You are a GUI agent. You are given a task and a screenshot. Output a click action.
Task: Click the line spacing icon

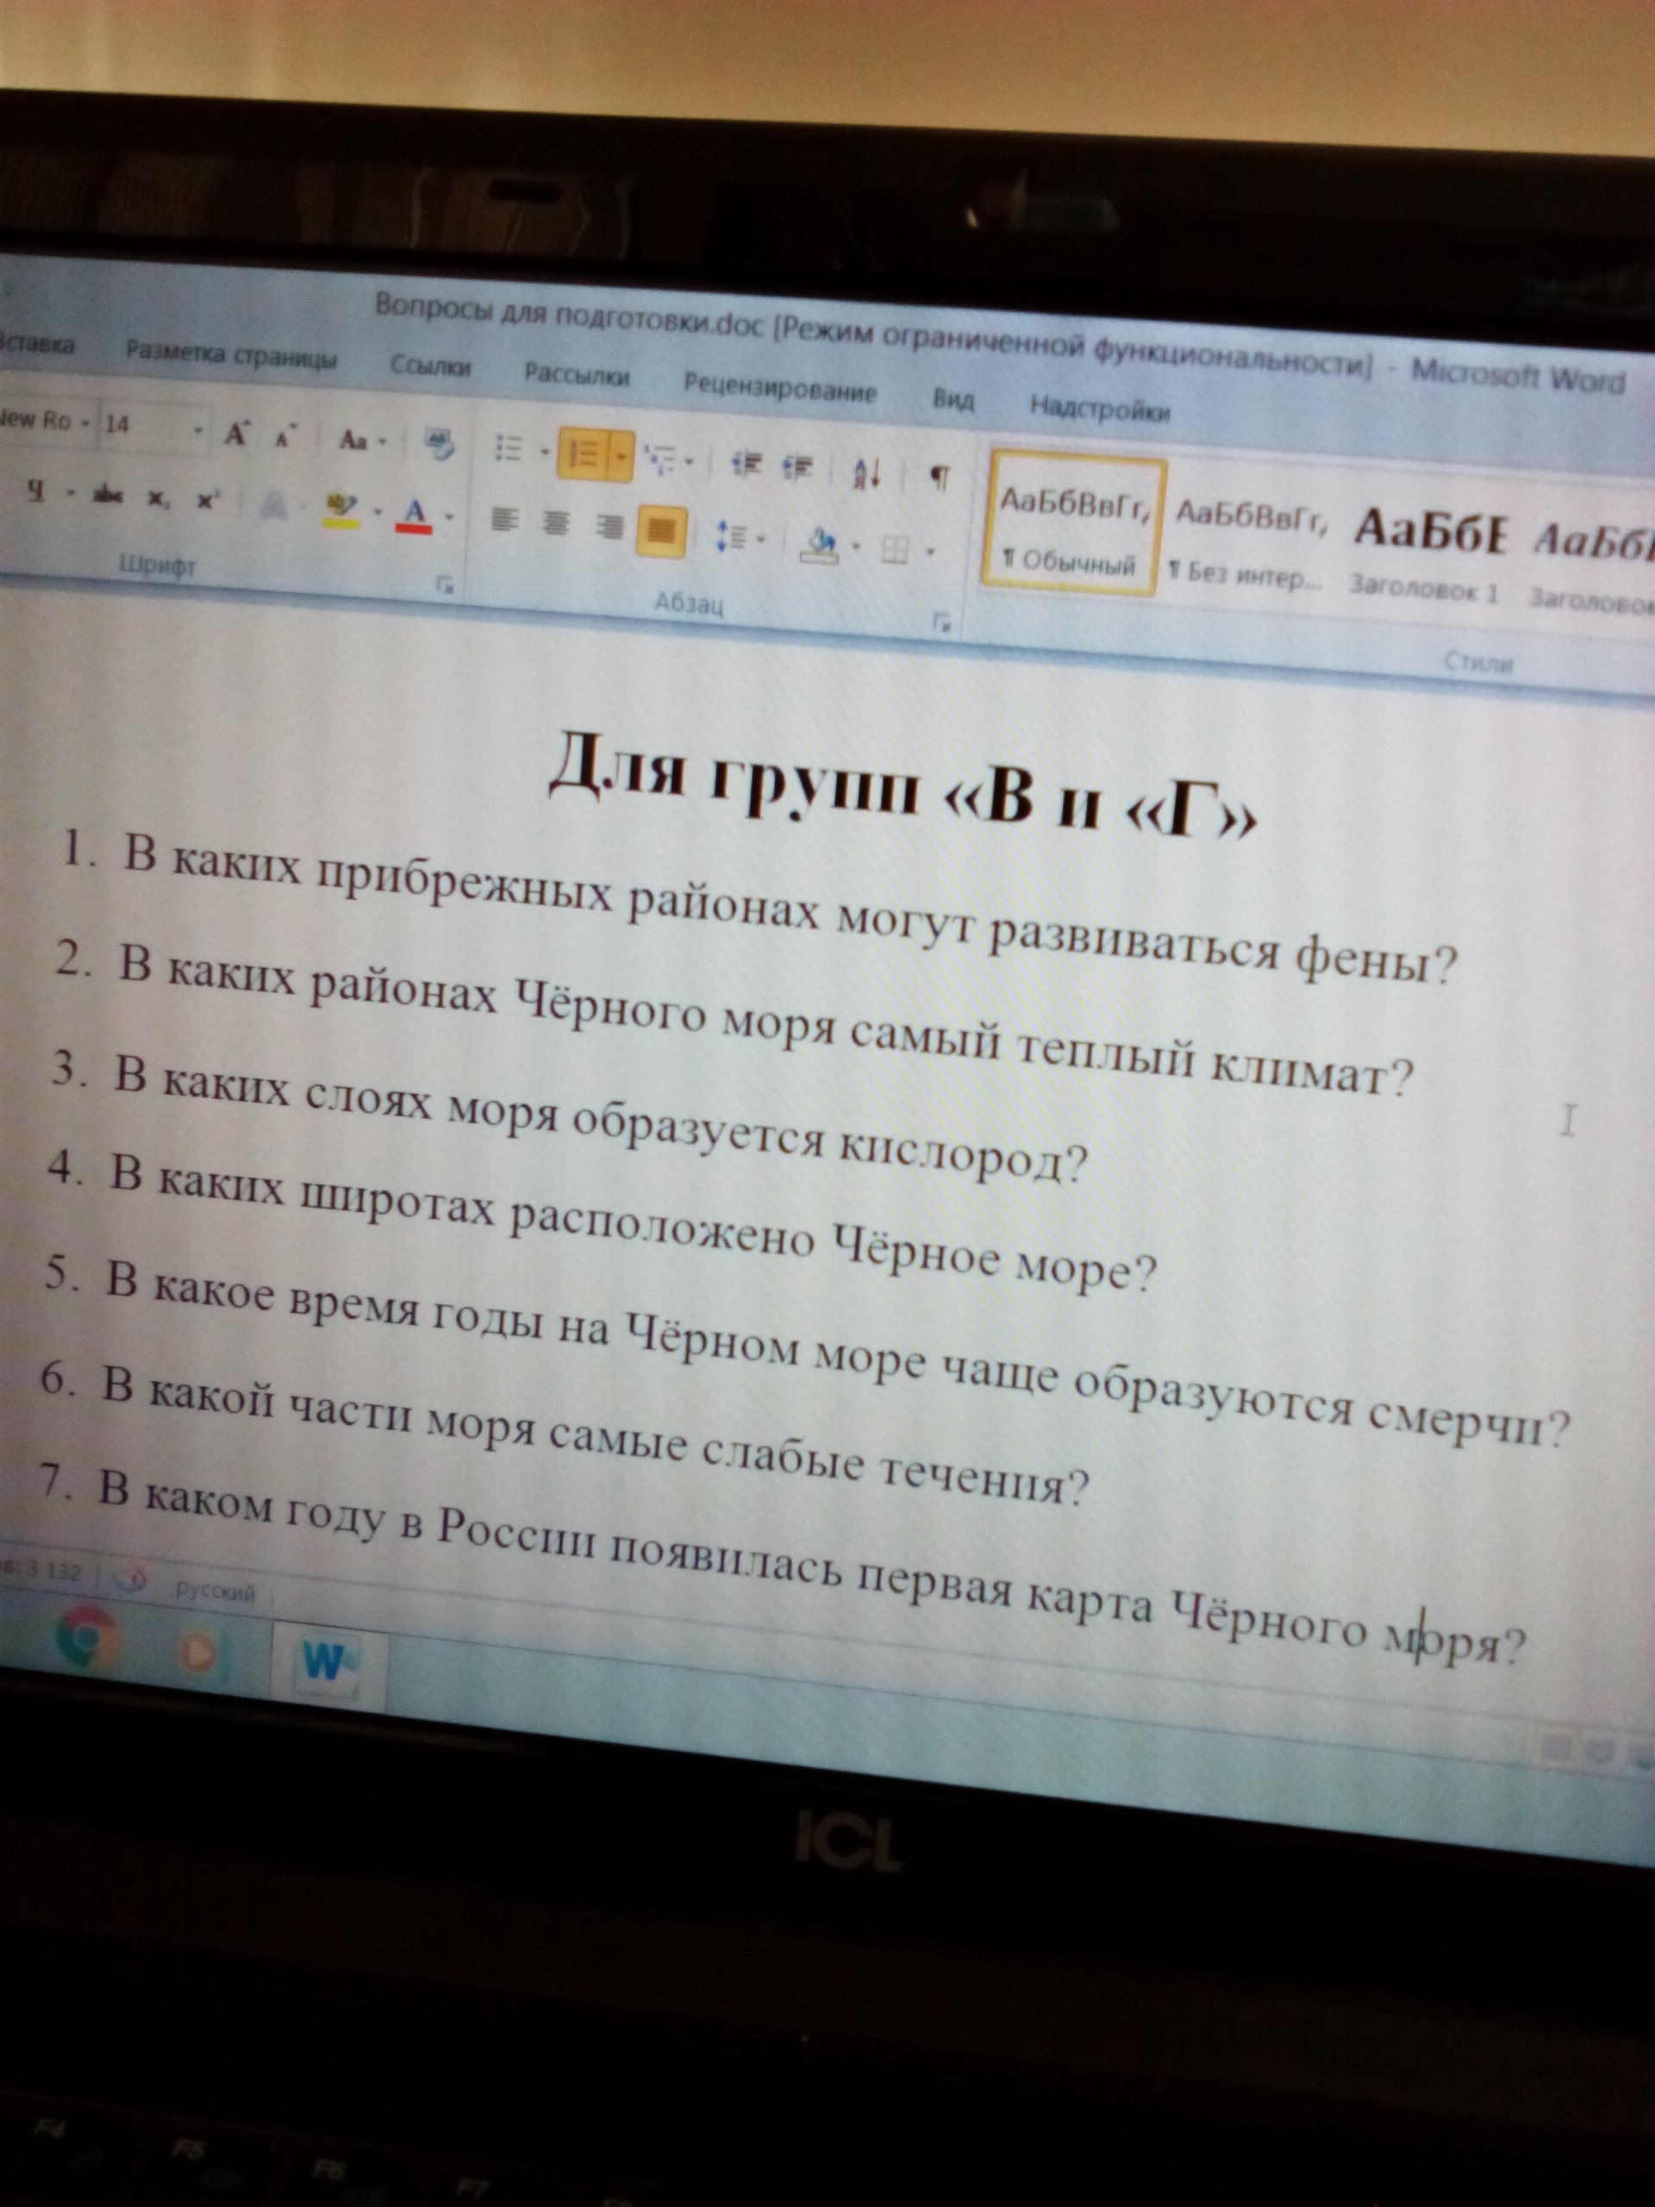(732, 538)
